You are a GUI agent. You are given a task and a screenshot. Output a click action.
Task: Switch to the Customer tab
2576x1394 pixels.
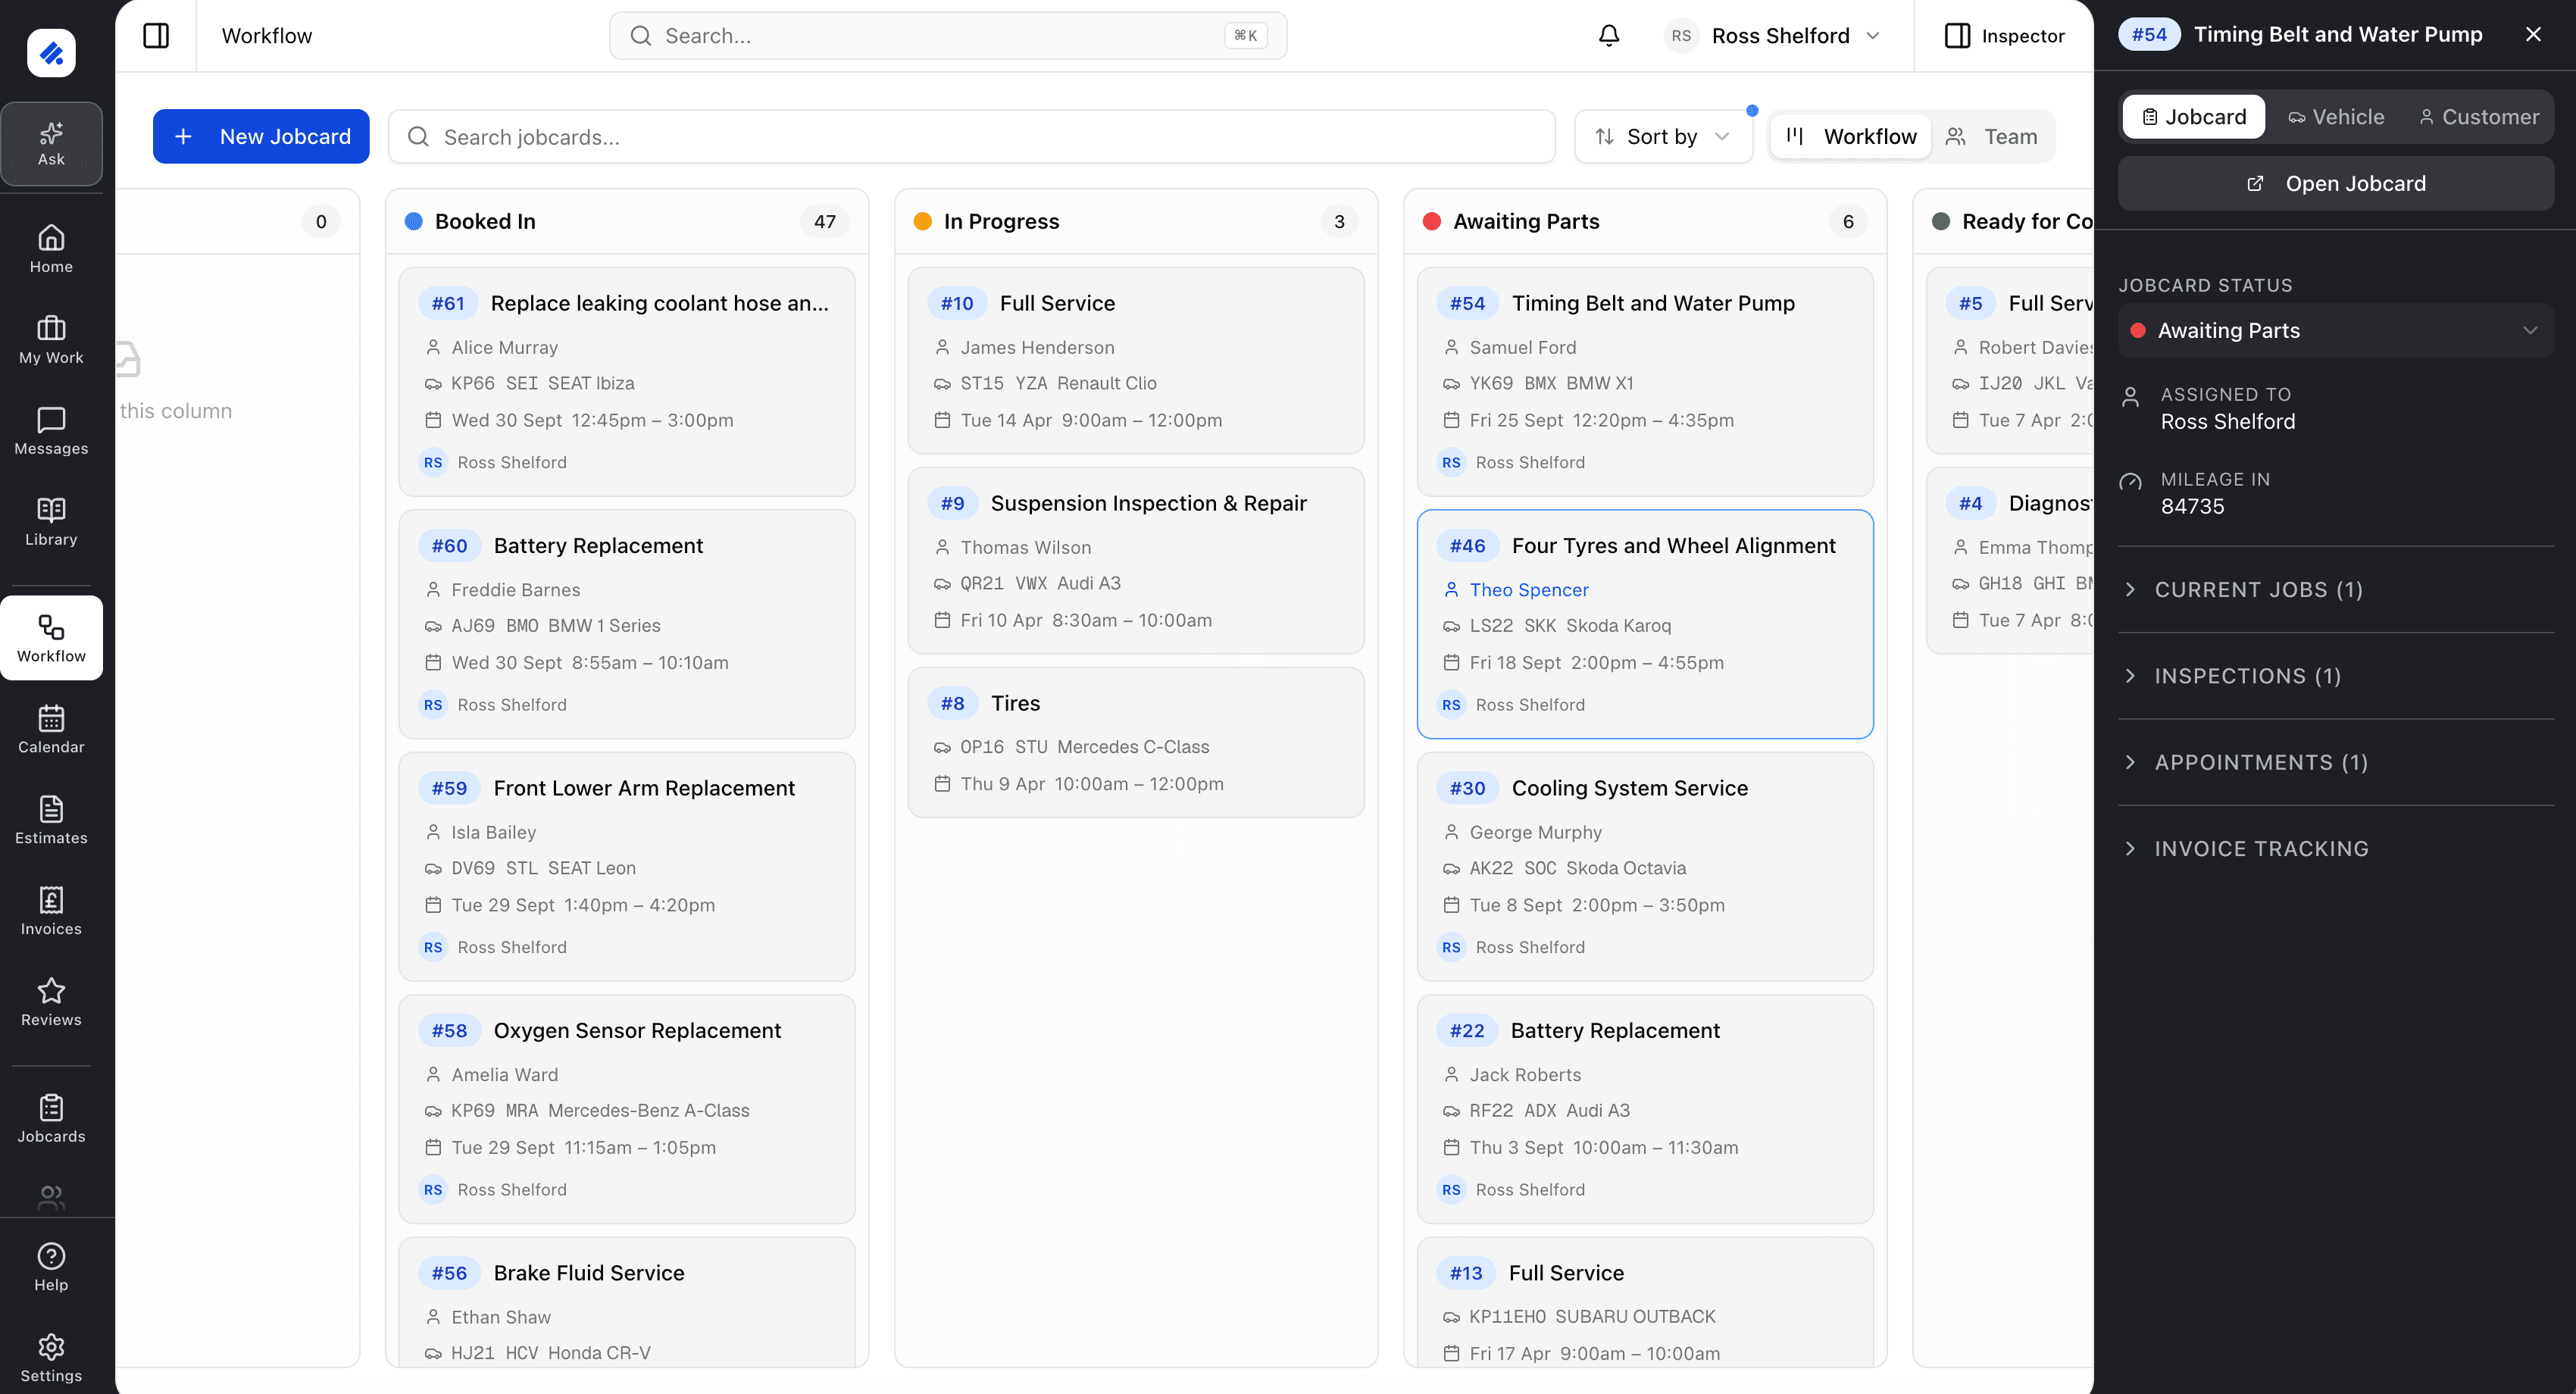click(2479, 117)
